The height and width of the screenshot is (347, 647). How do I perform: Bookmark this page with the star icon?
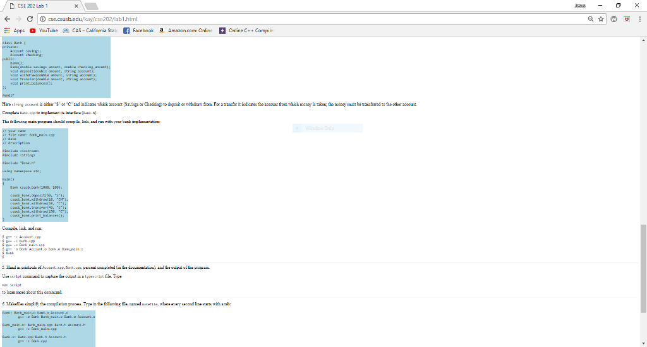pyautogui.click(x=601, y=19)
